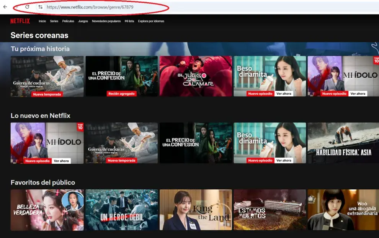This screenshot has width=379, height=238.
Task: Open the Guerra de cucharas thumbnail
Action: click(47, 75)
